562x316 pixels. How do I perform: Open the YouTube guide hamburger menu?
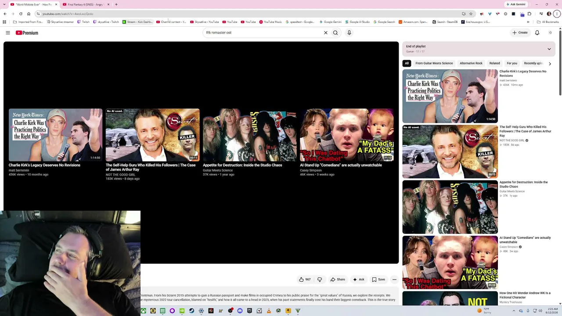pyautogui.click(x=8, y=32)
